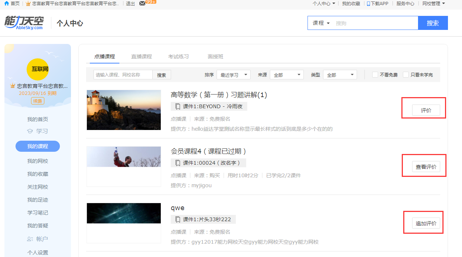The width and height of the screenshot is (462, 257).
Task: Enable the 不看免费 checkbox
Action: (x=375, y=75)
